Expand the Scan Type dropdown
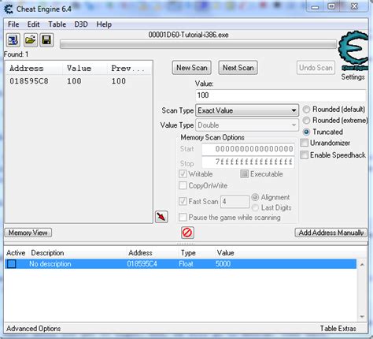373x339 pixels. pos(247,110)
